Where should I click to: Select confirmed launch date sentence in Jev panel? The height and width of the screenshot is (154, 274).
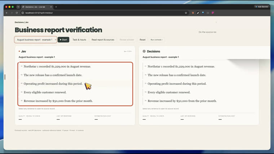pos(75,75)
